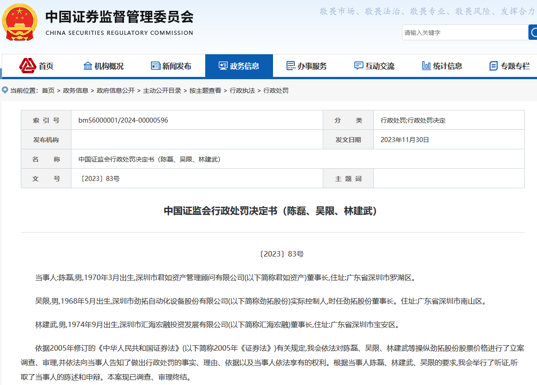Open the 统计信息 navigation tab
This screenshot has width=537, height=385.
coord(442,66)
